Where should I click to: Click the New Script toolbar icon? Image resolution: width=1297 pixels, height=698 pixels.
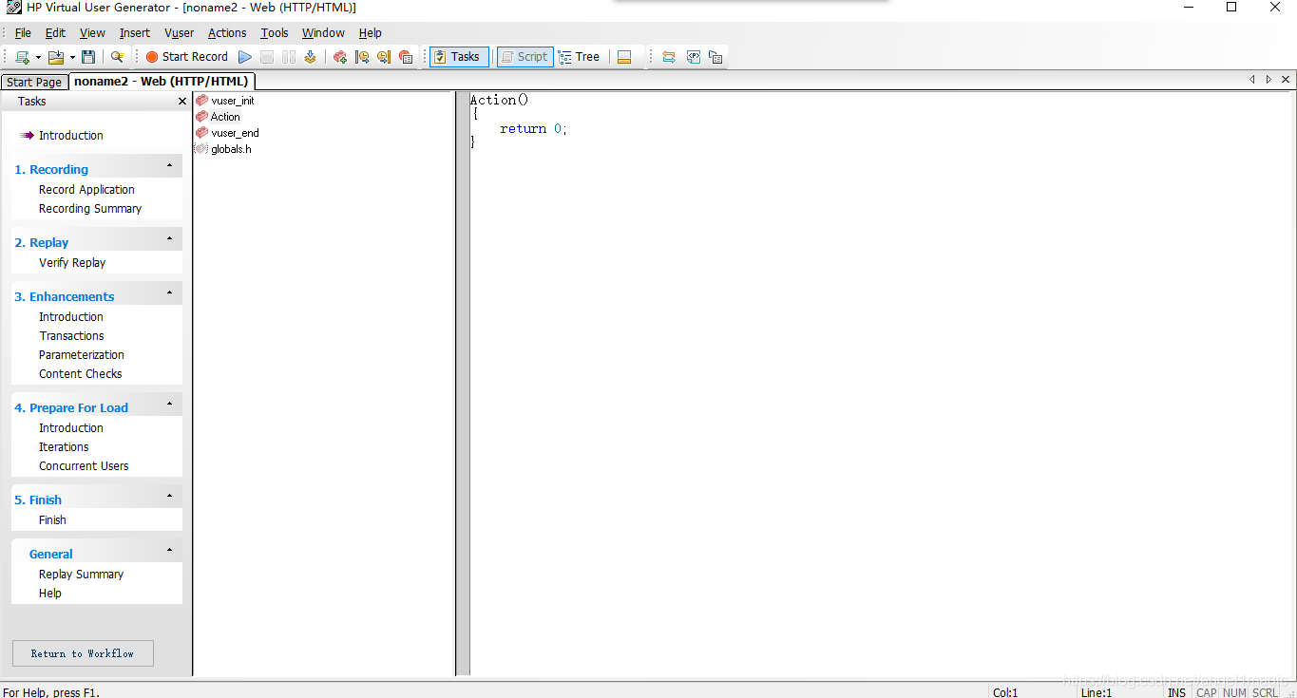pos(22,57)
